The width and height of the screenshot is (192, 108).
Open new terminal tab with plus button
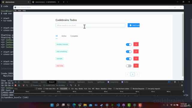(64, 2)
